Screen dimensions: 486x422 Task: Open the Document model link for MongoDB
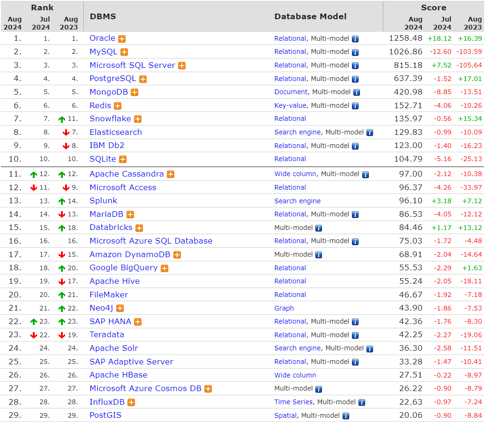click(291, 92)
